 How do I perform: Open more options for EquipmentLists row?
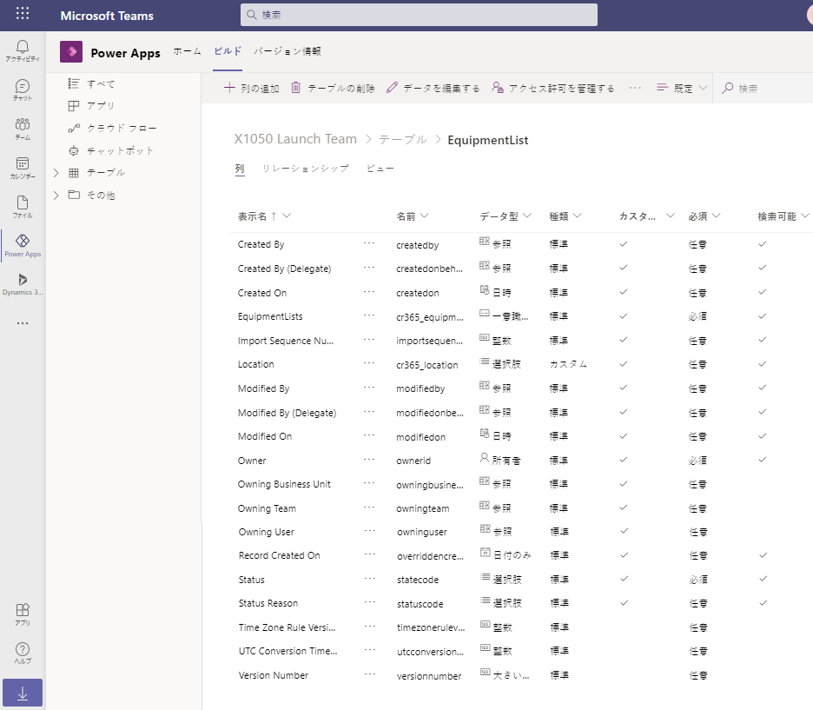click(x=369, y=315)
